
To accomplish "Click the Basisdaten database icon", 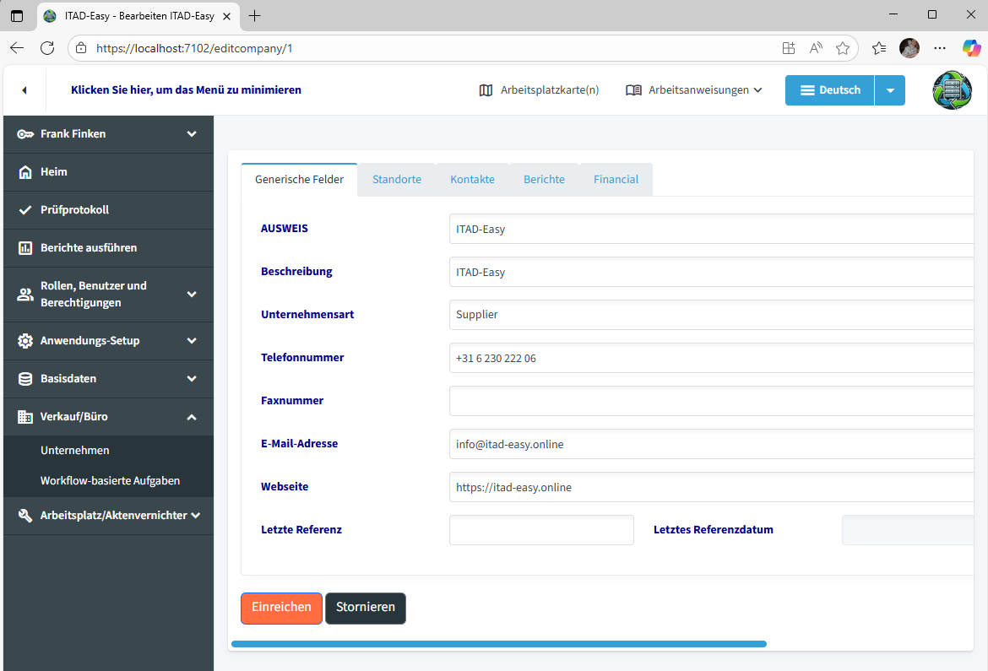I will click(25, 379).
